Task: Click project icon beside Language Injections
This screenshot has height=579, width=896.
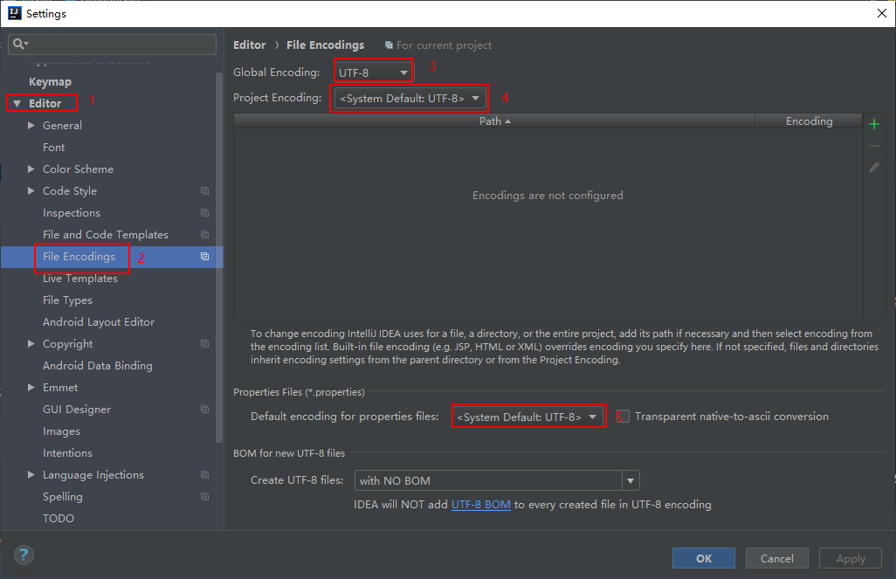Action: (204, 475)
